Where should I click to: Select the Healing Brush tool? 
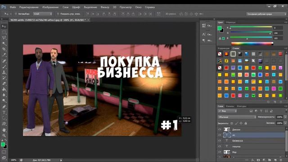4,61
